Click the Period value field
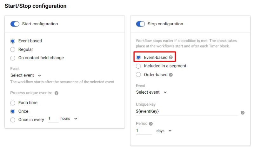 point(144,131)
